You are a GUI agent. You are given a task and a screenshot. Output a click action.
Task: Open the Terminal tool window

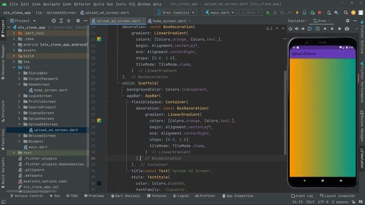coord(157,196)
